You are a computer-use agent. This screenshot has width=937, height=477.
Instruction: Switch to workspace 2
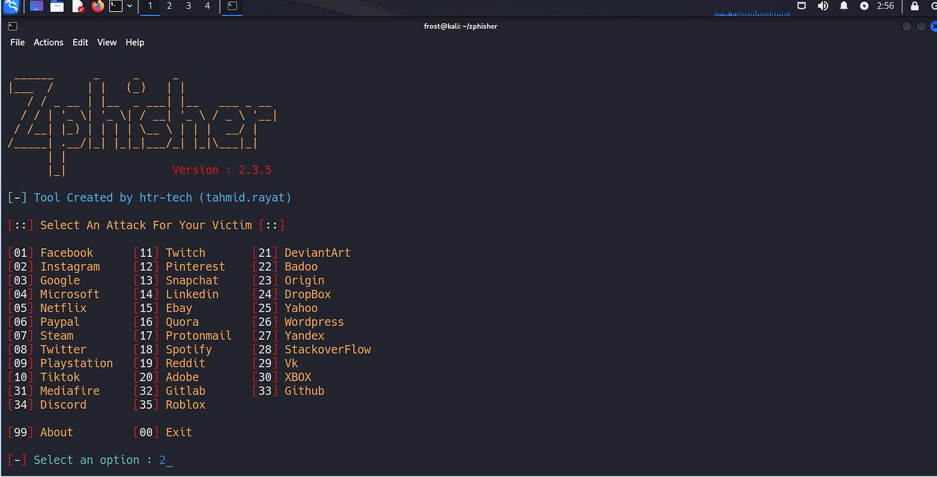pos(169,7)
